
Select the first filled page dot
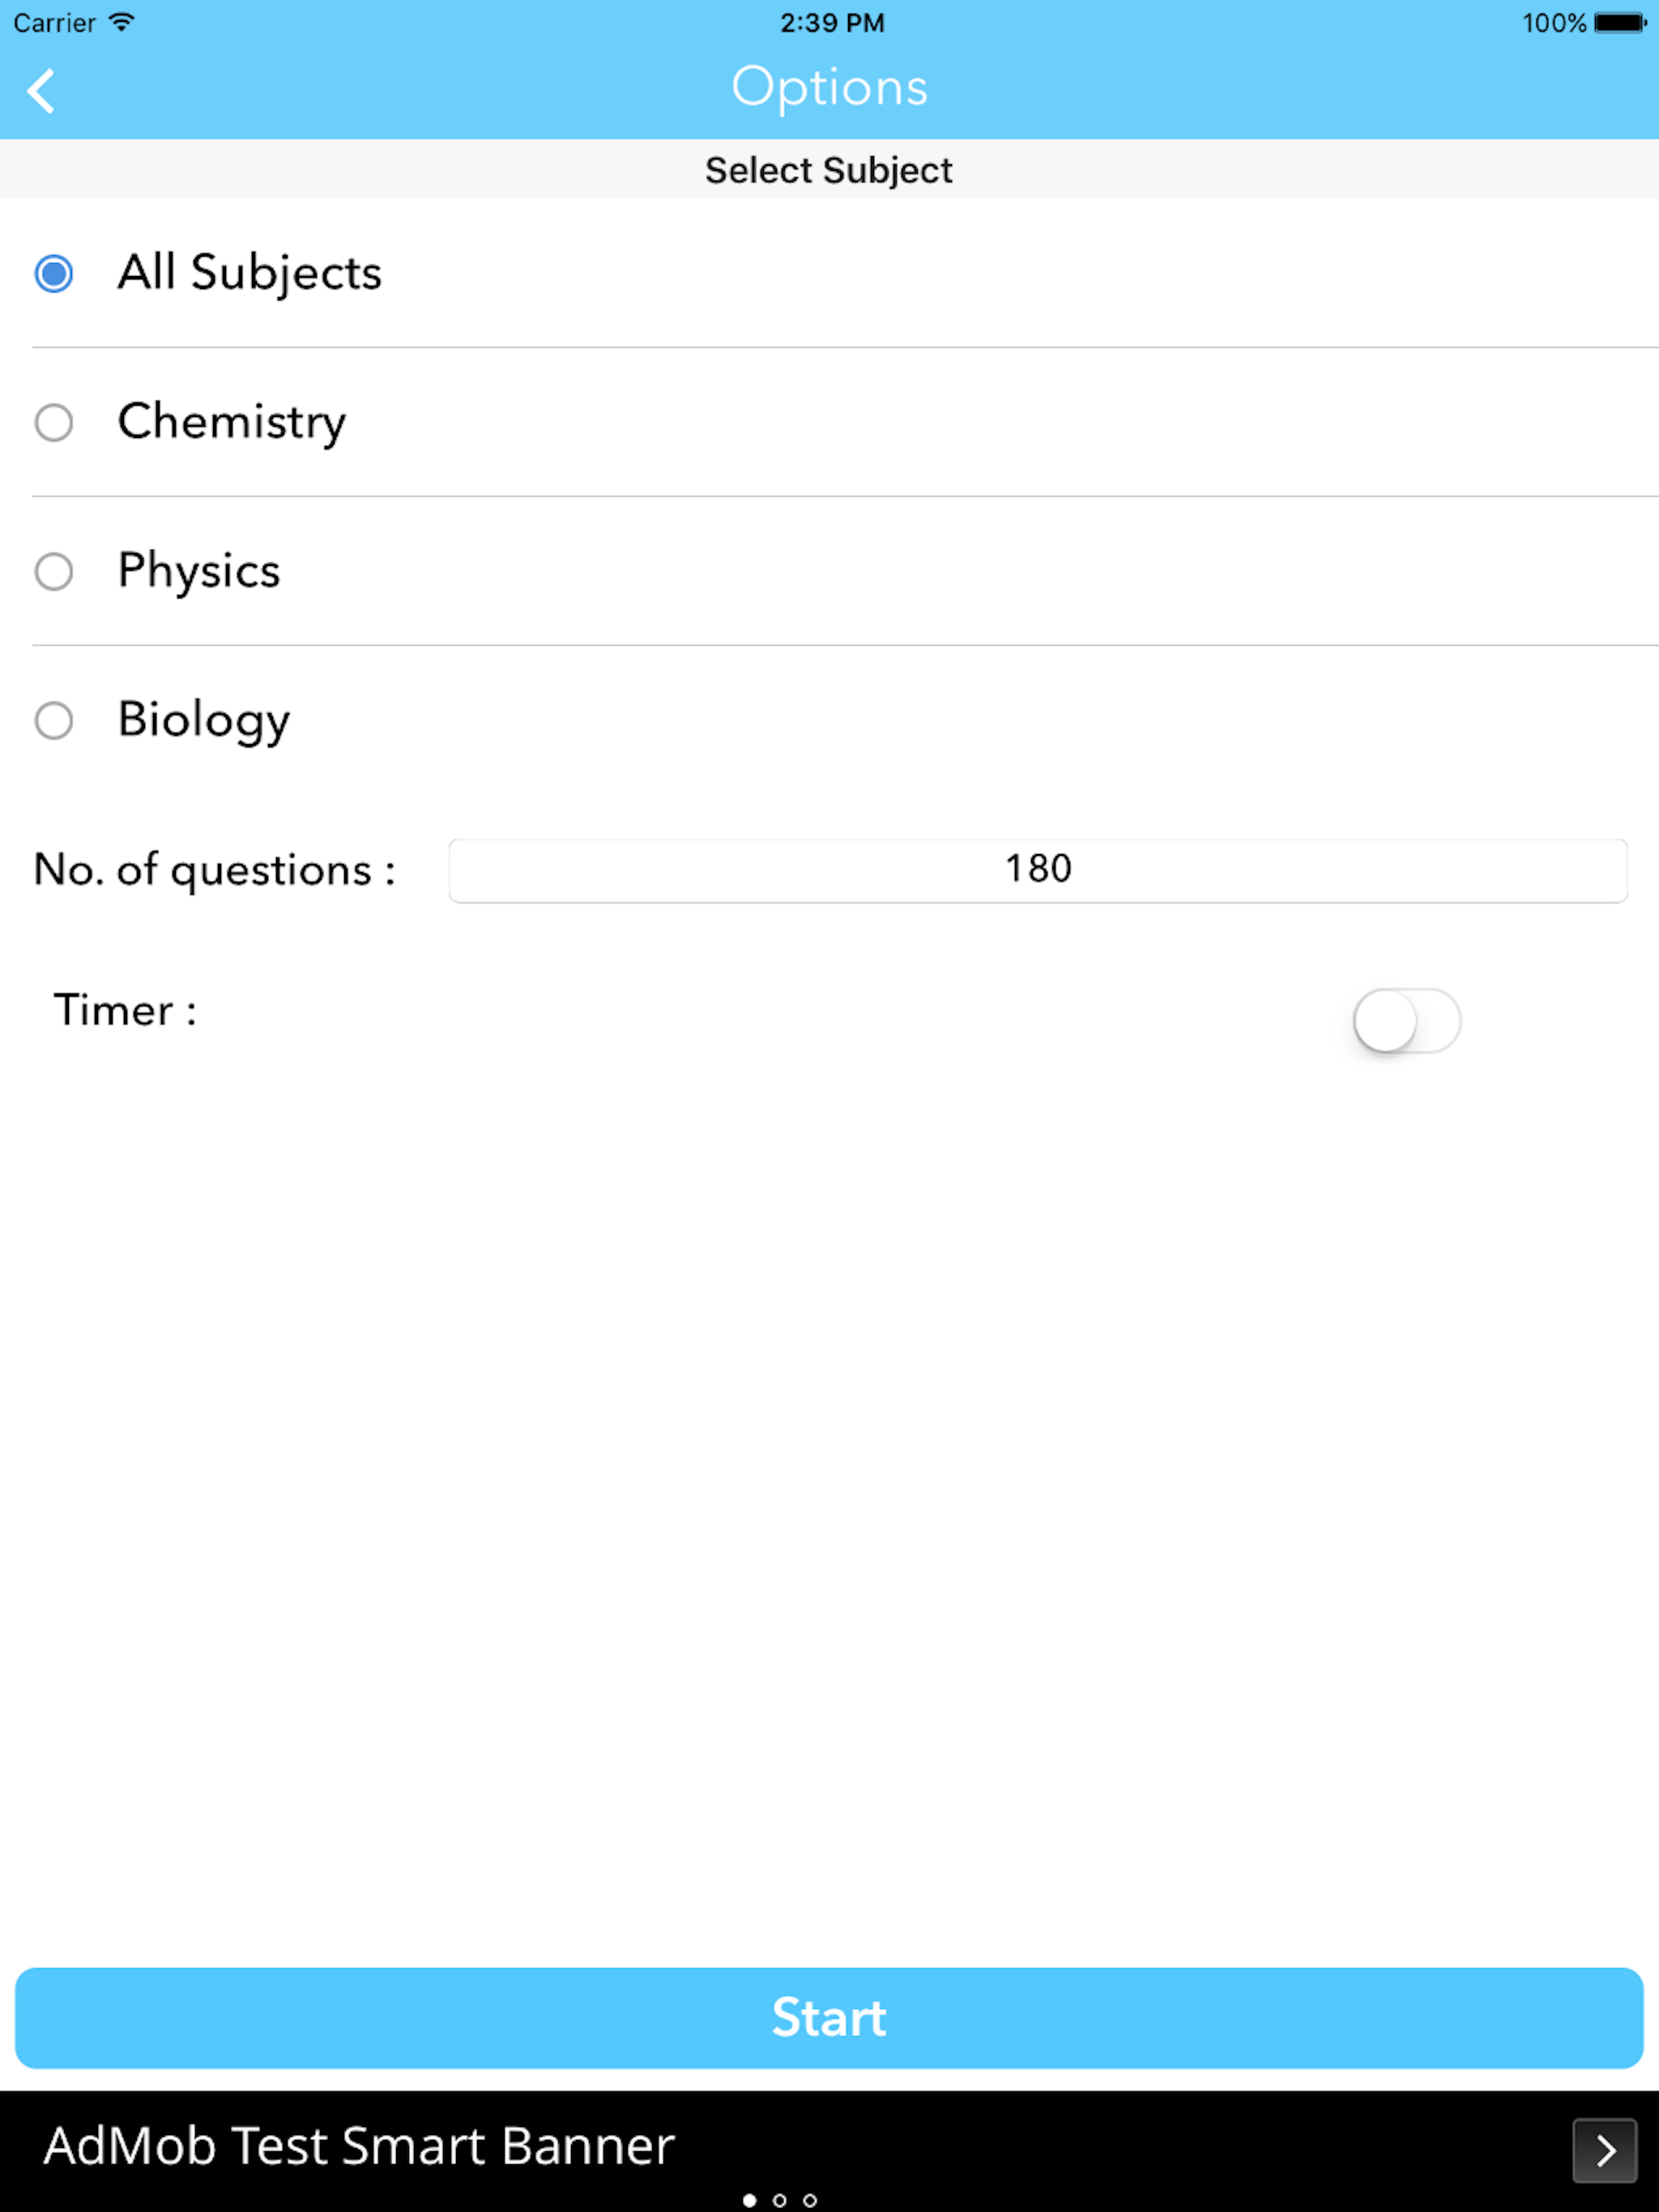[x=749, y=2200]
